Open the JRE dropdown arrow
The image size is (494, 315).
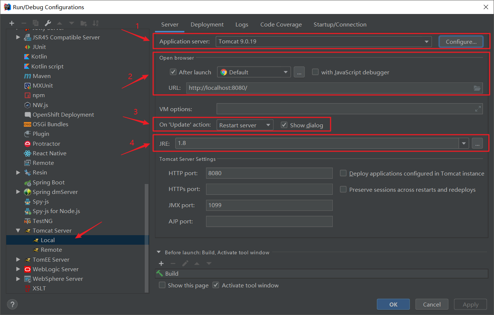tap(464, 143)
